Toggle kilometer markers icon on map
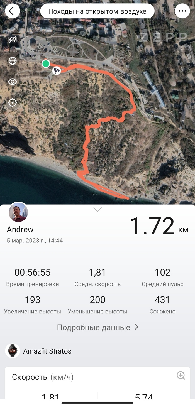This screenshot has height=407, width=195. tap(13, 40)
